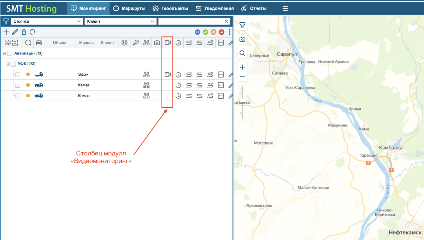Click the map camera snapshot icon
This screenshot has height=240, width=424.
[x=242, y=39]
